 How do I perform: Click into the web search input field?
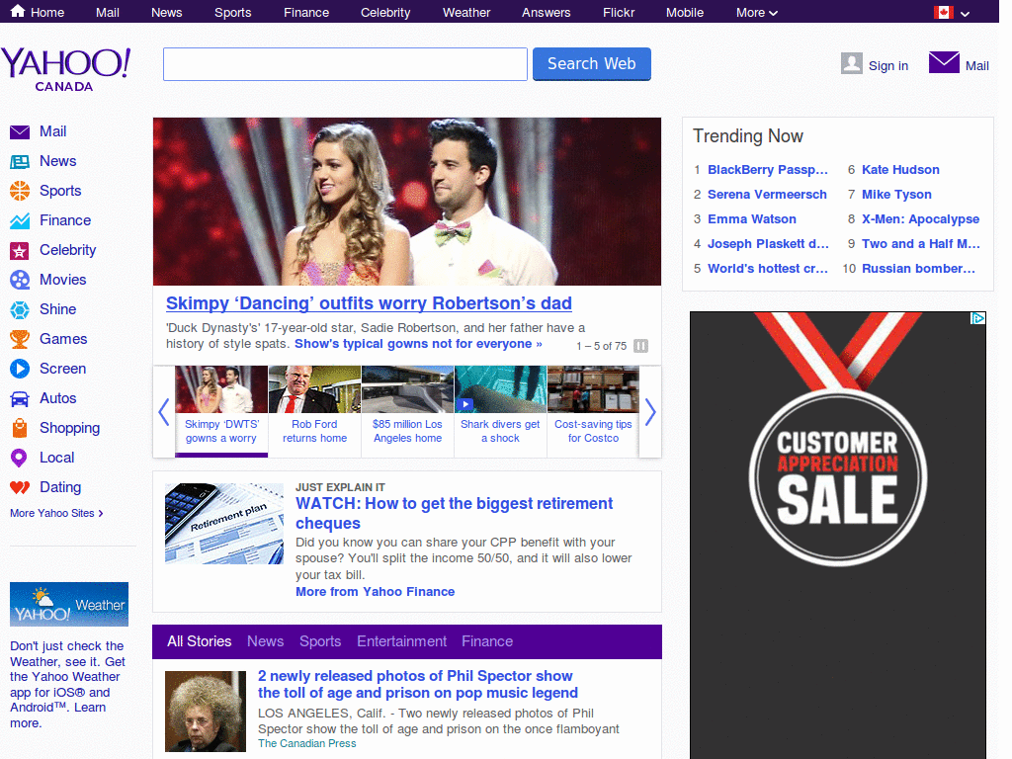(x=345, y=64)
